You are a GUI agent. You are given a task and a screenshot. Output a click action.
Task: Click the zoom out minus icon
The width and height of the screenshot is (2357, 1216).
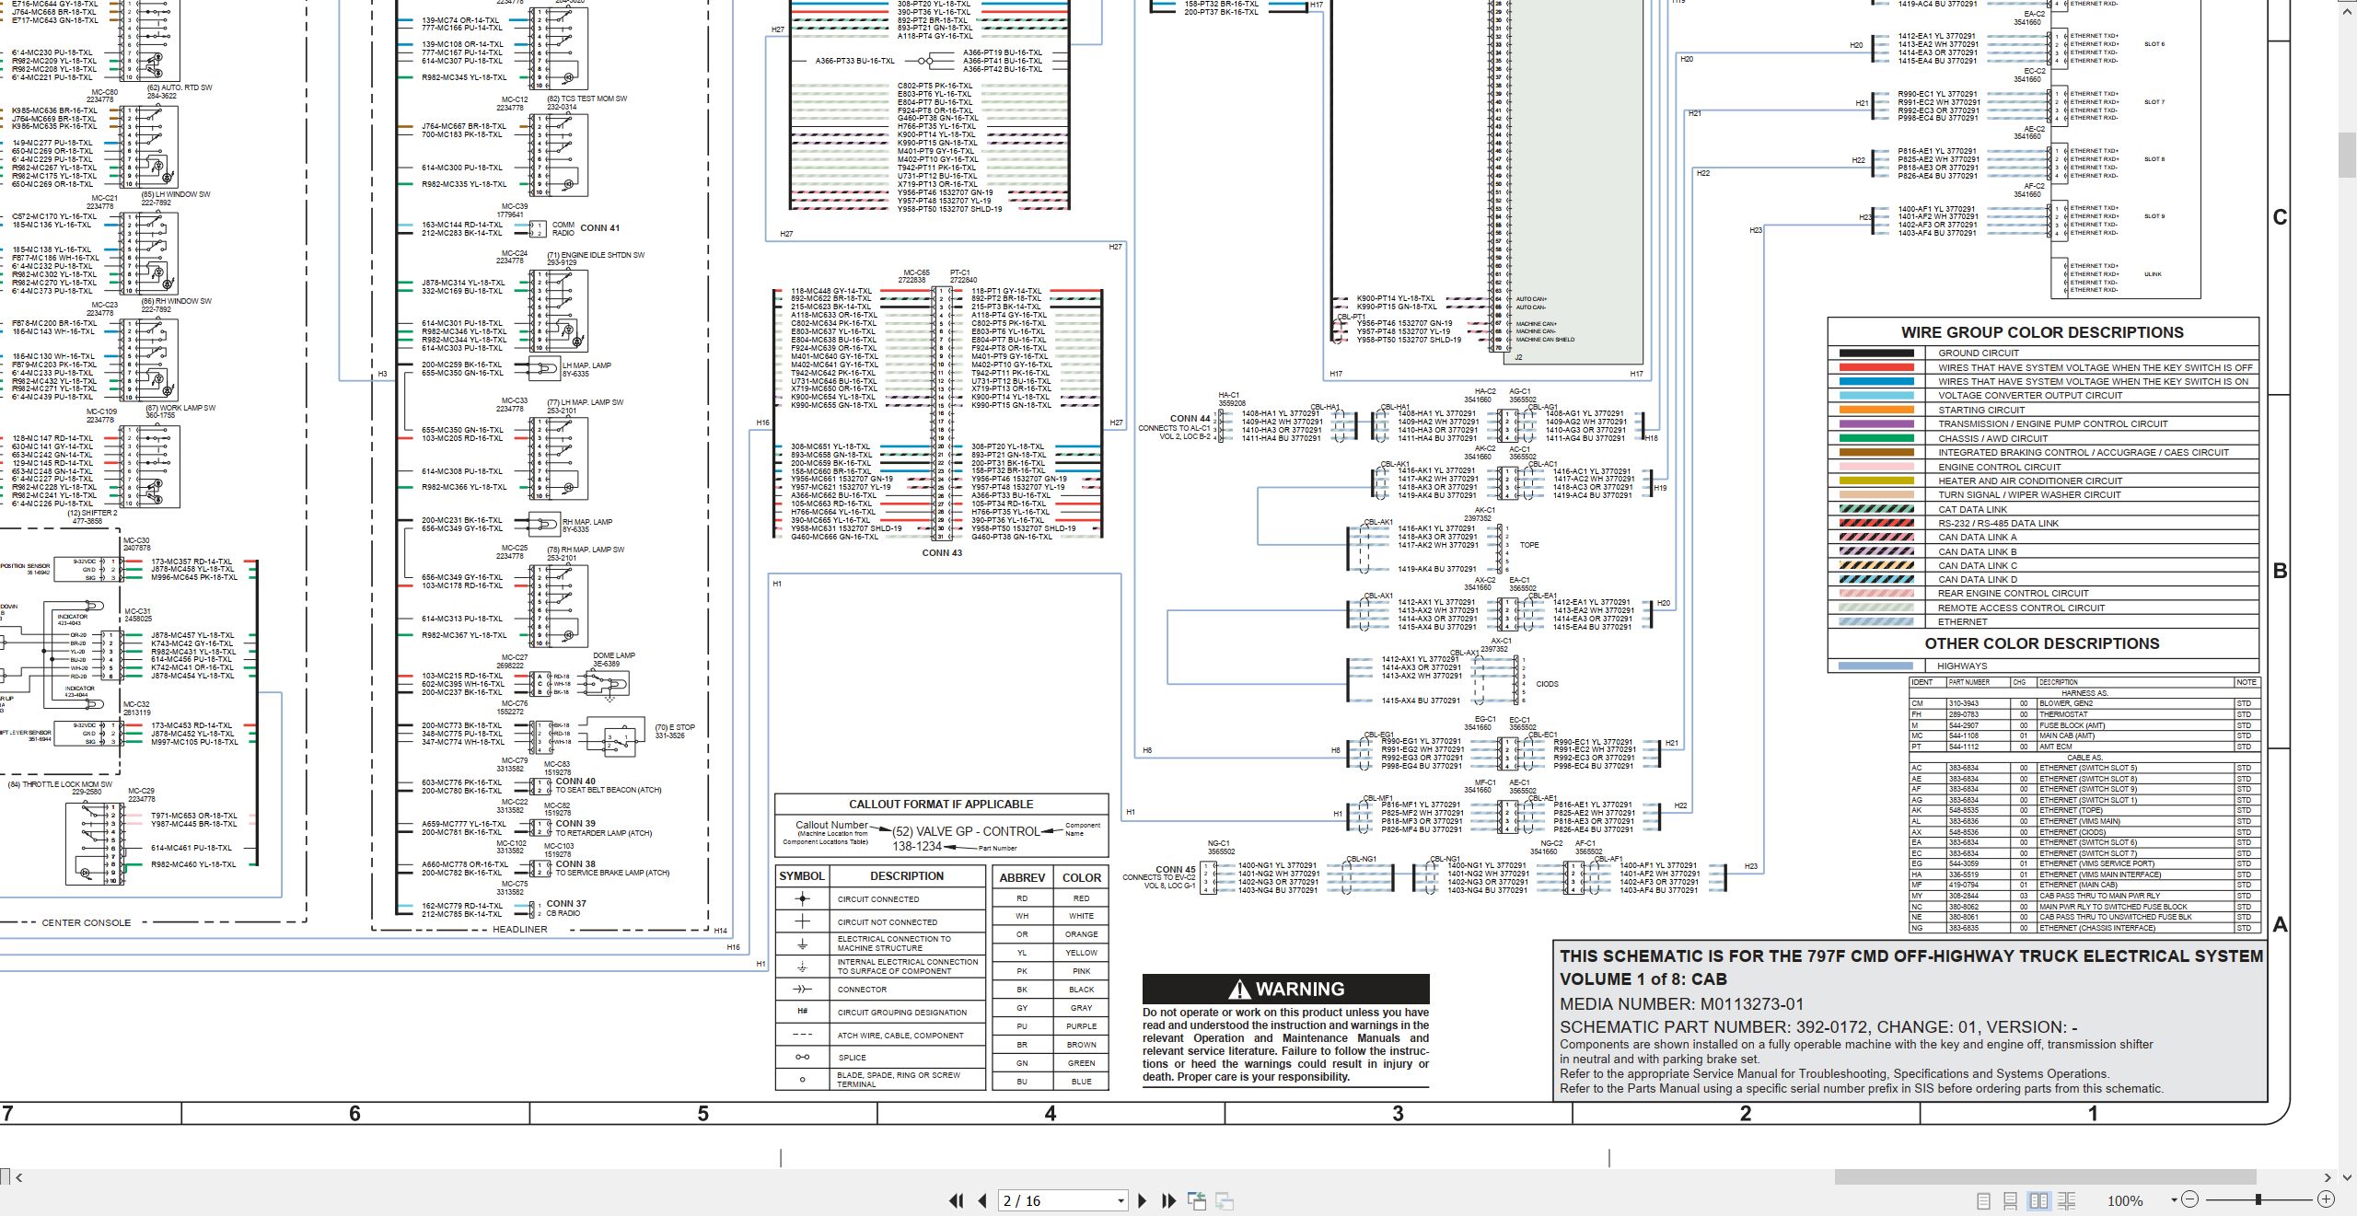tap(2190, 1199)
